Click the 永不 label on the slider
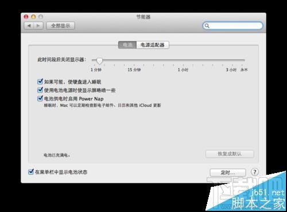 pyautogui.click(x=244, y=70)
